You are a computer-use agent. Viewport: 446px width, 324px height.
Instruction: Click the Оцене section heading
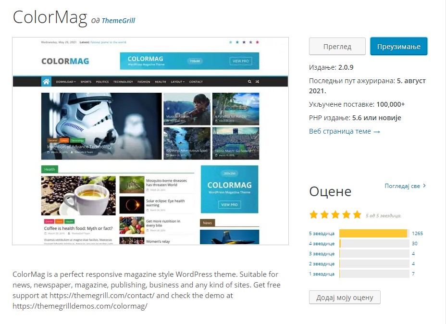330,191
